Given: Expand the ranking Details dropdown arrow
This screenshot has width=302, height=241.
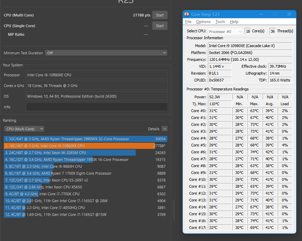Looking at the screenshot, I should pyautogui.click(x=165, y=129).
